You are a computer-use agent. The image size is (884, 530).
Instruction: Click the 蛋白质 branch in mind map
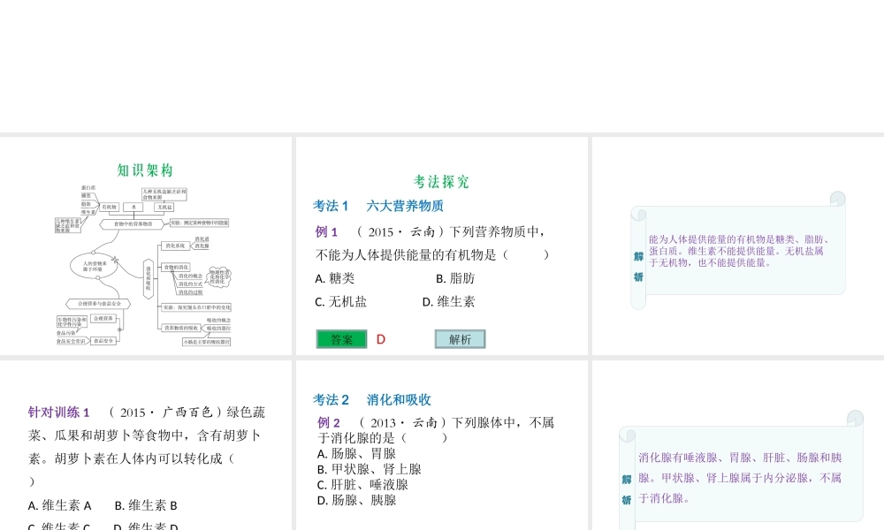pos(88,187)
